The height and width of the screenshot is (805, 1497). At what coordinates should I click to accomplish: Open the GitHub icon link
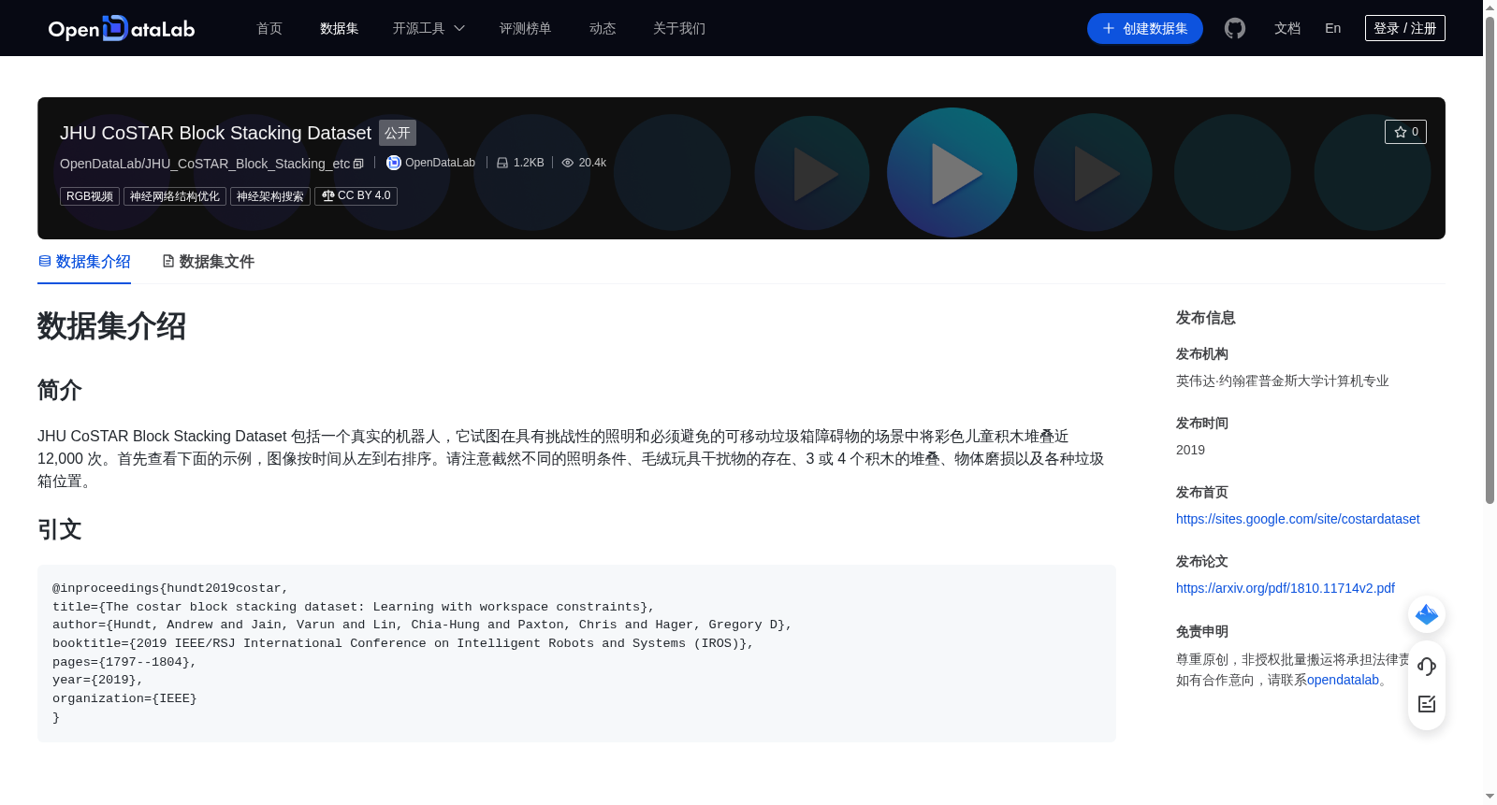[1235, 28]
